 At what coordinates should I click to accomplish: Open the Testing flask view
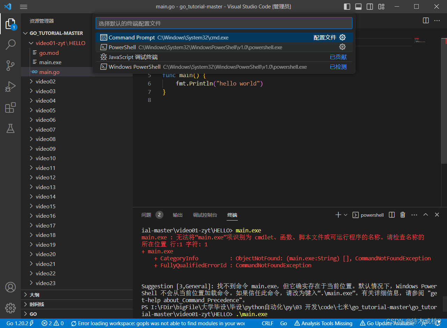coord(10,128)
